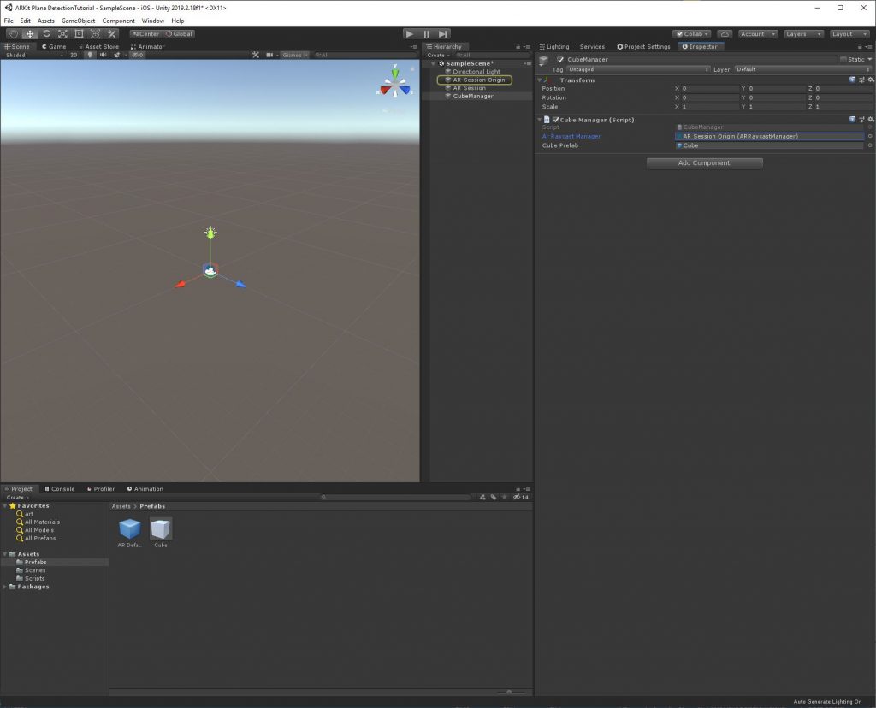Open the Collab dropdown
Image resolution: width=876 pixels, height=708 pixels.
tap(691, 34)
